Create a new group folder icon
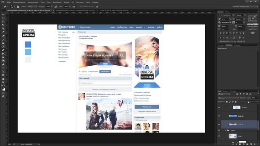The height and width of the screenshot is (146, 260). pyautogui.click(x=247, y=144)
